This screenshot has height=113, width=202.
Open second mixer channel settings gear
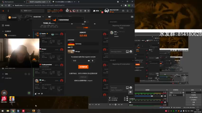pos(165,102)
